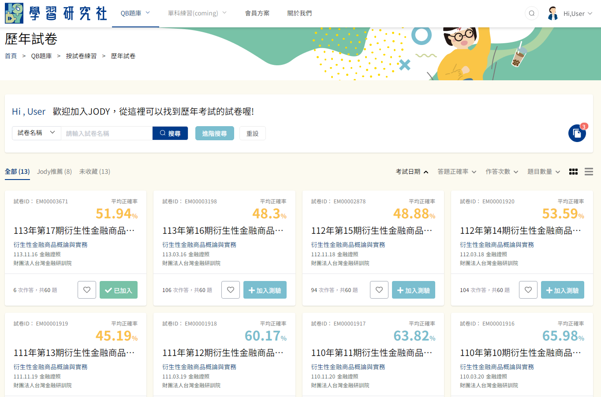Click the 重設 reset button

pos(253,133)
